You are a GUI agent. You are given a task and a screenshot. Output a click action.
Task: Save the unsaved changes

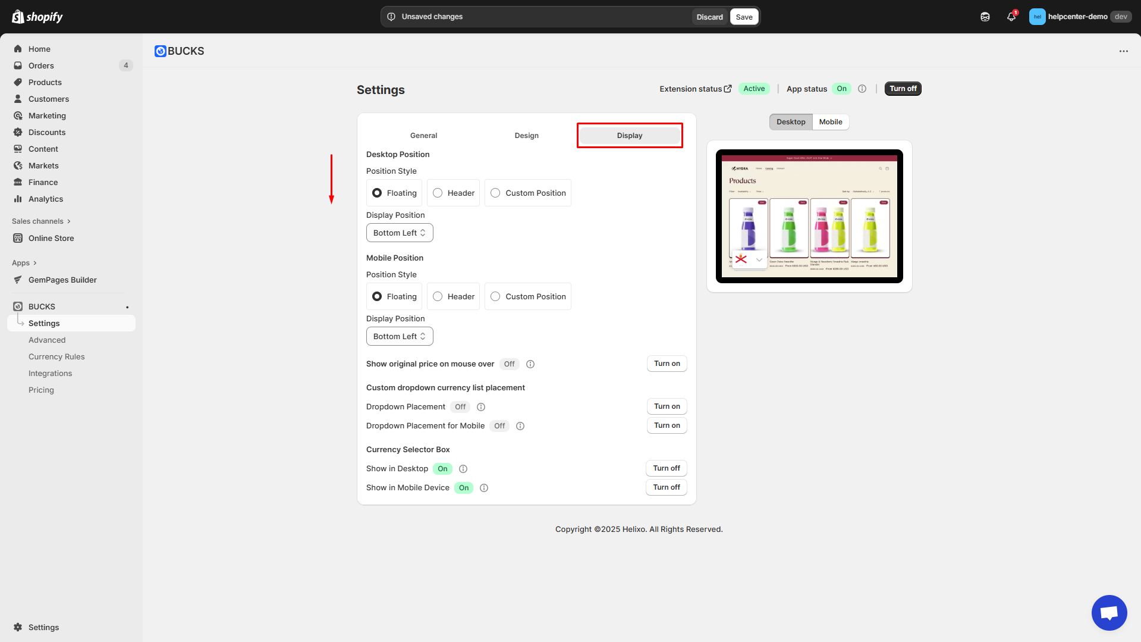tap(744, 17)
